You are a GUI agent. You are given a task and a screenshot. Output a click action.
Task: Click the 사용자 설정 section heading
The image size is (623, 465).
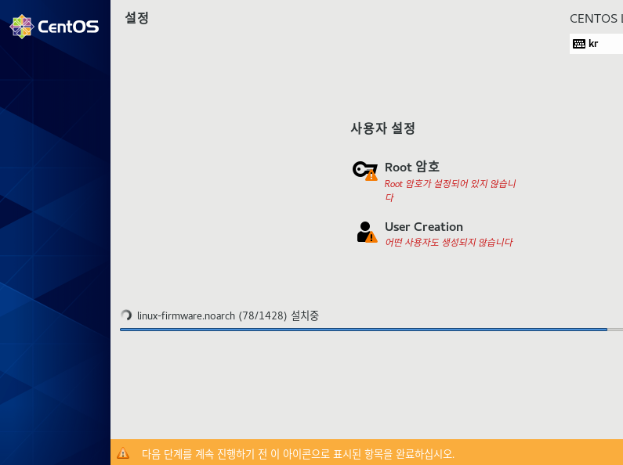[x=382, y=128]
